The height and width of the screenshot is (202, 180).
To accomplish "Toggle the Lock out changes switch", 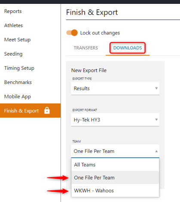I will click(72, 33).
